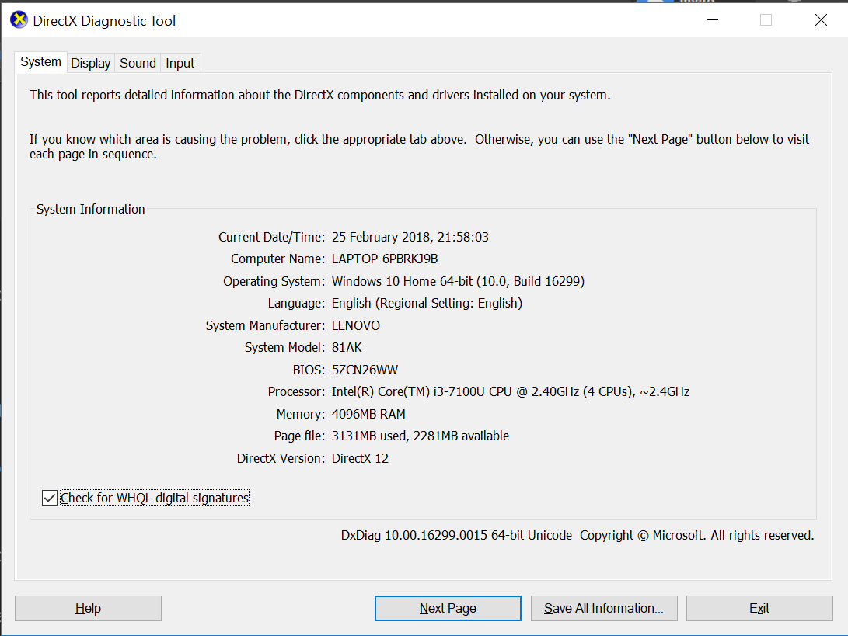The image size is (848, 636).
Task: Click the page file 3131MB used value
Action: [421, 436]
